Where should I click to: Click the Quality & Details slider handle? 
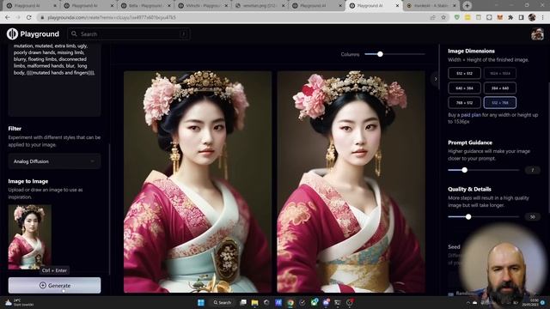click(468, 217)
